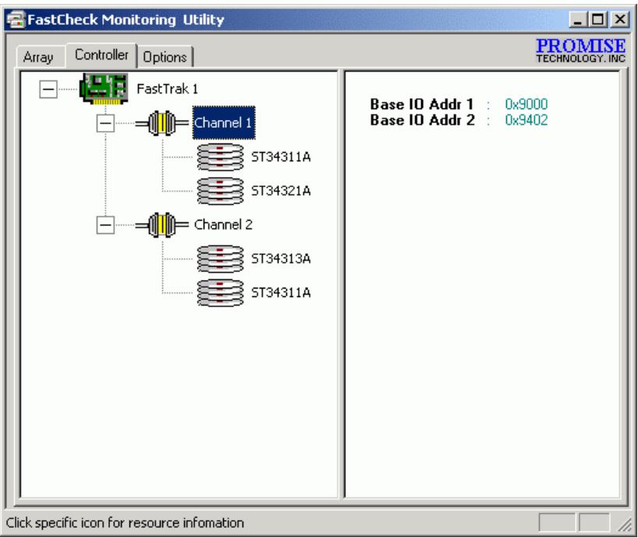Click the Base IO Addr 2 label

[423, 120]
